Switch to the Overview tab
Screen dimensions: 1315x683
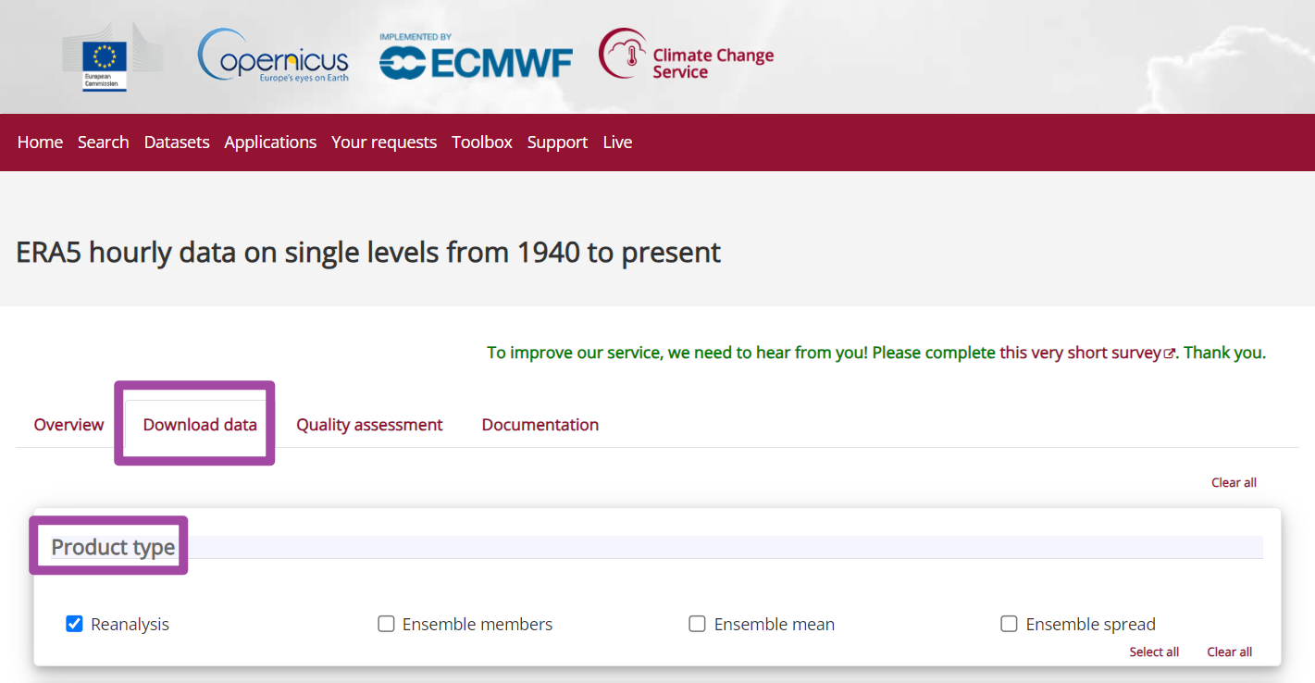click(x=68, y=425)
